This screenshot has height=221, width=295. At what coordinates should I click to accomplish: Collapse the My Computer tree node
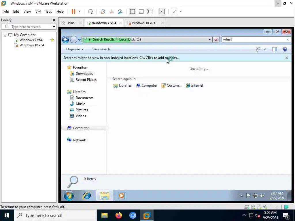pos(5,35)
